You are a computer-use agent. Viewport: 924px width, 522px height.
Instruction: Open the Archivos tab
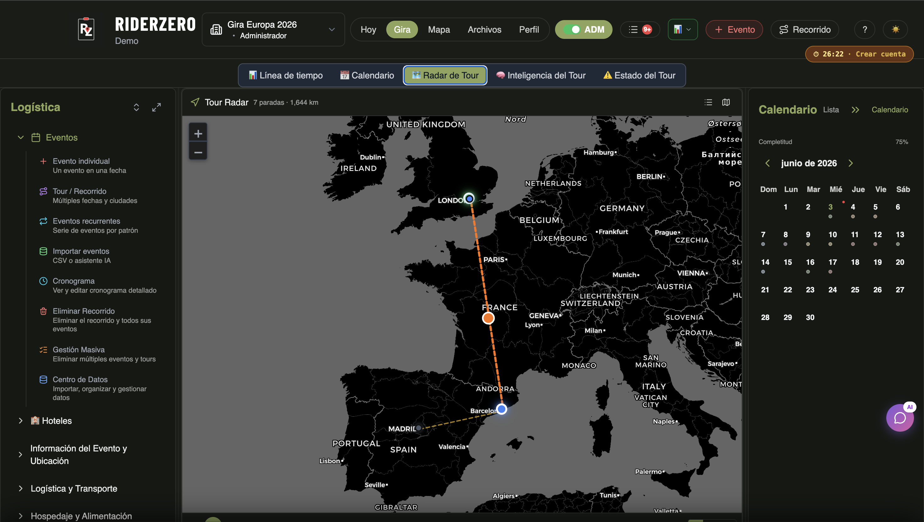(484, 29)
